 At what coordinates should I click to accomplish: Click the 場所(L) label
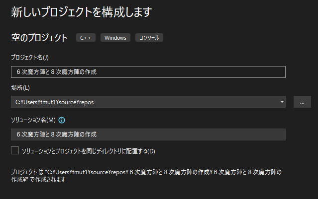click(x=20, y=88)
